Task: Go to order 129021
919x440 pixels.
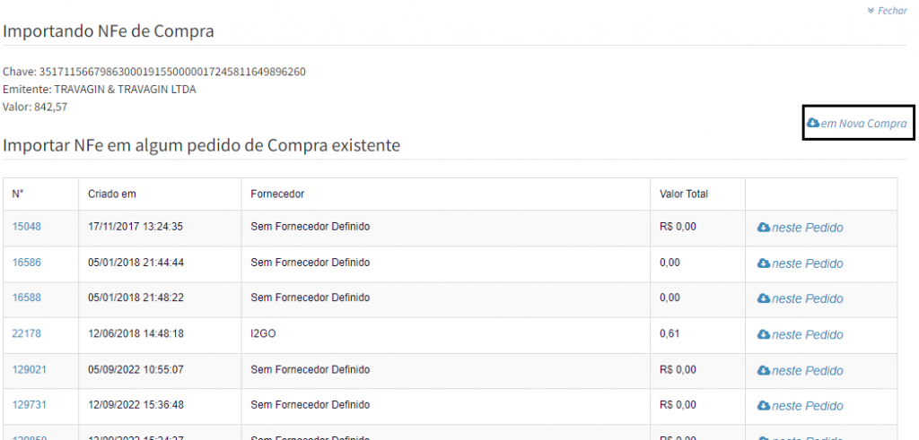Action: 29,369
